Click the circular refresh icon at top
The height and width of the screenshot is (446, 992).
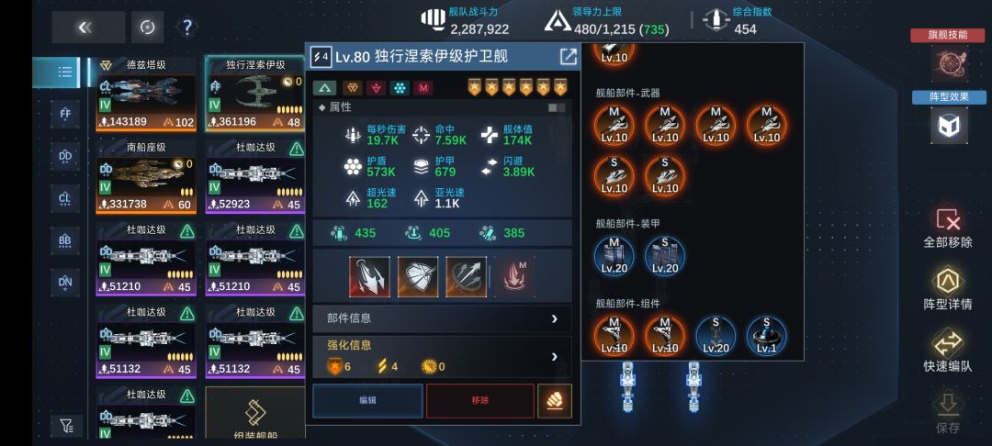click(147, 28)
